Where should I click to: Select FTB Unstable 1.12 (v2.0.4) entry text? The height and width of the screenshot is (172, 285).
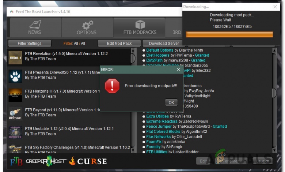tap(69, 129)
